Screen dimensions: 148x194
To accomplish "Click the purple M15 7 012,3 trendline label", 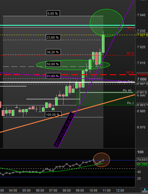I will pyautogui.click(x=64, y=130).
